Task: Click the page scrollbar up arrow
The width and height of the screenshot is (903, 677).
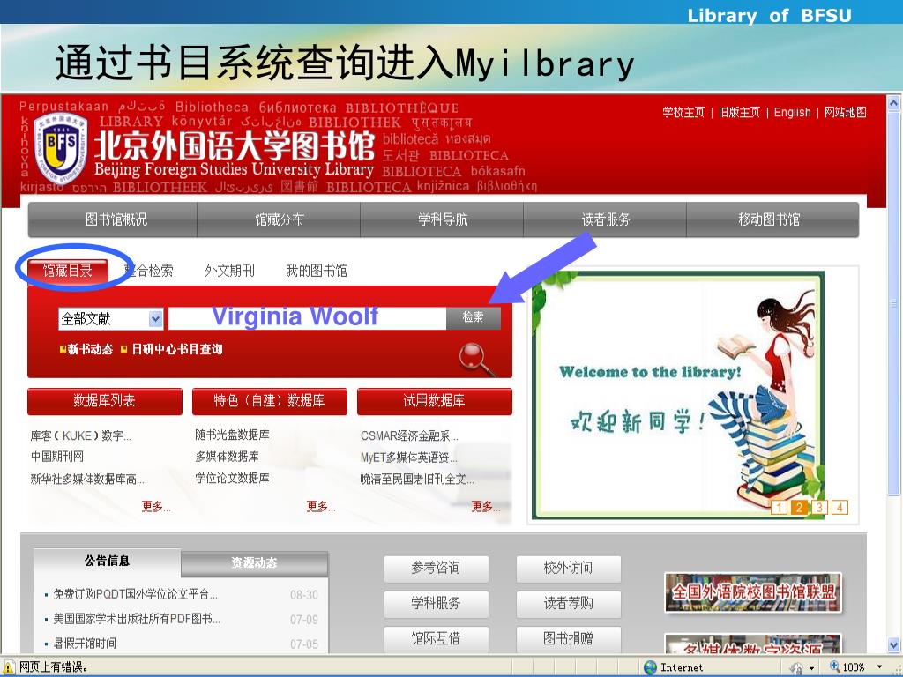Action: click(x=894, y=103)
